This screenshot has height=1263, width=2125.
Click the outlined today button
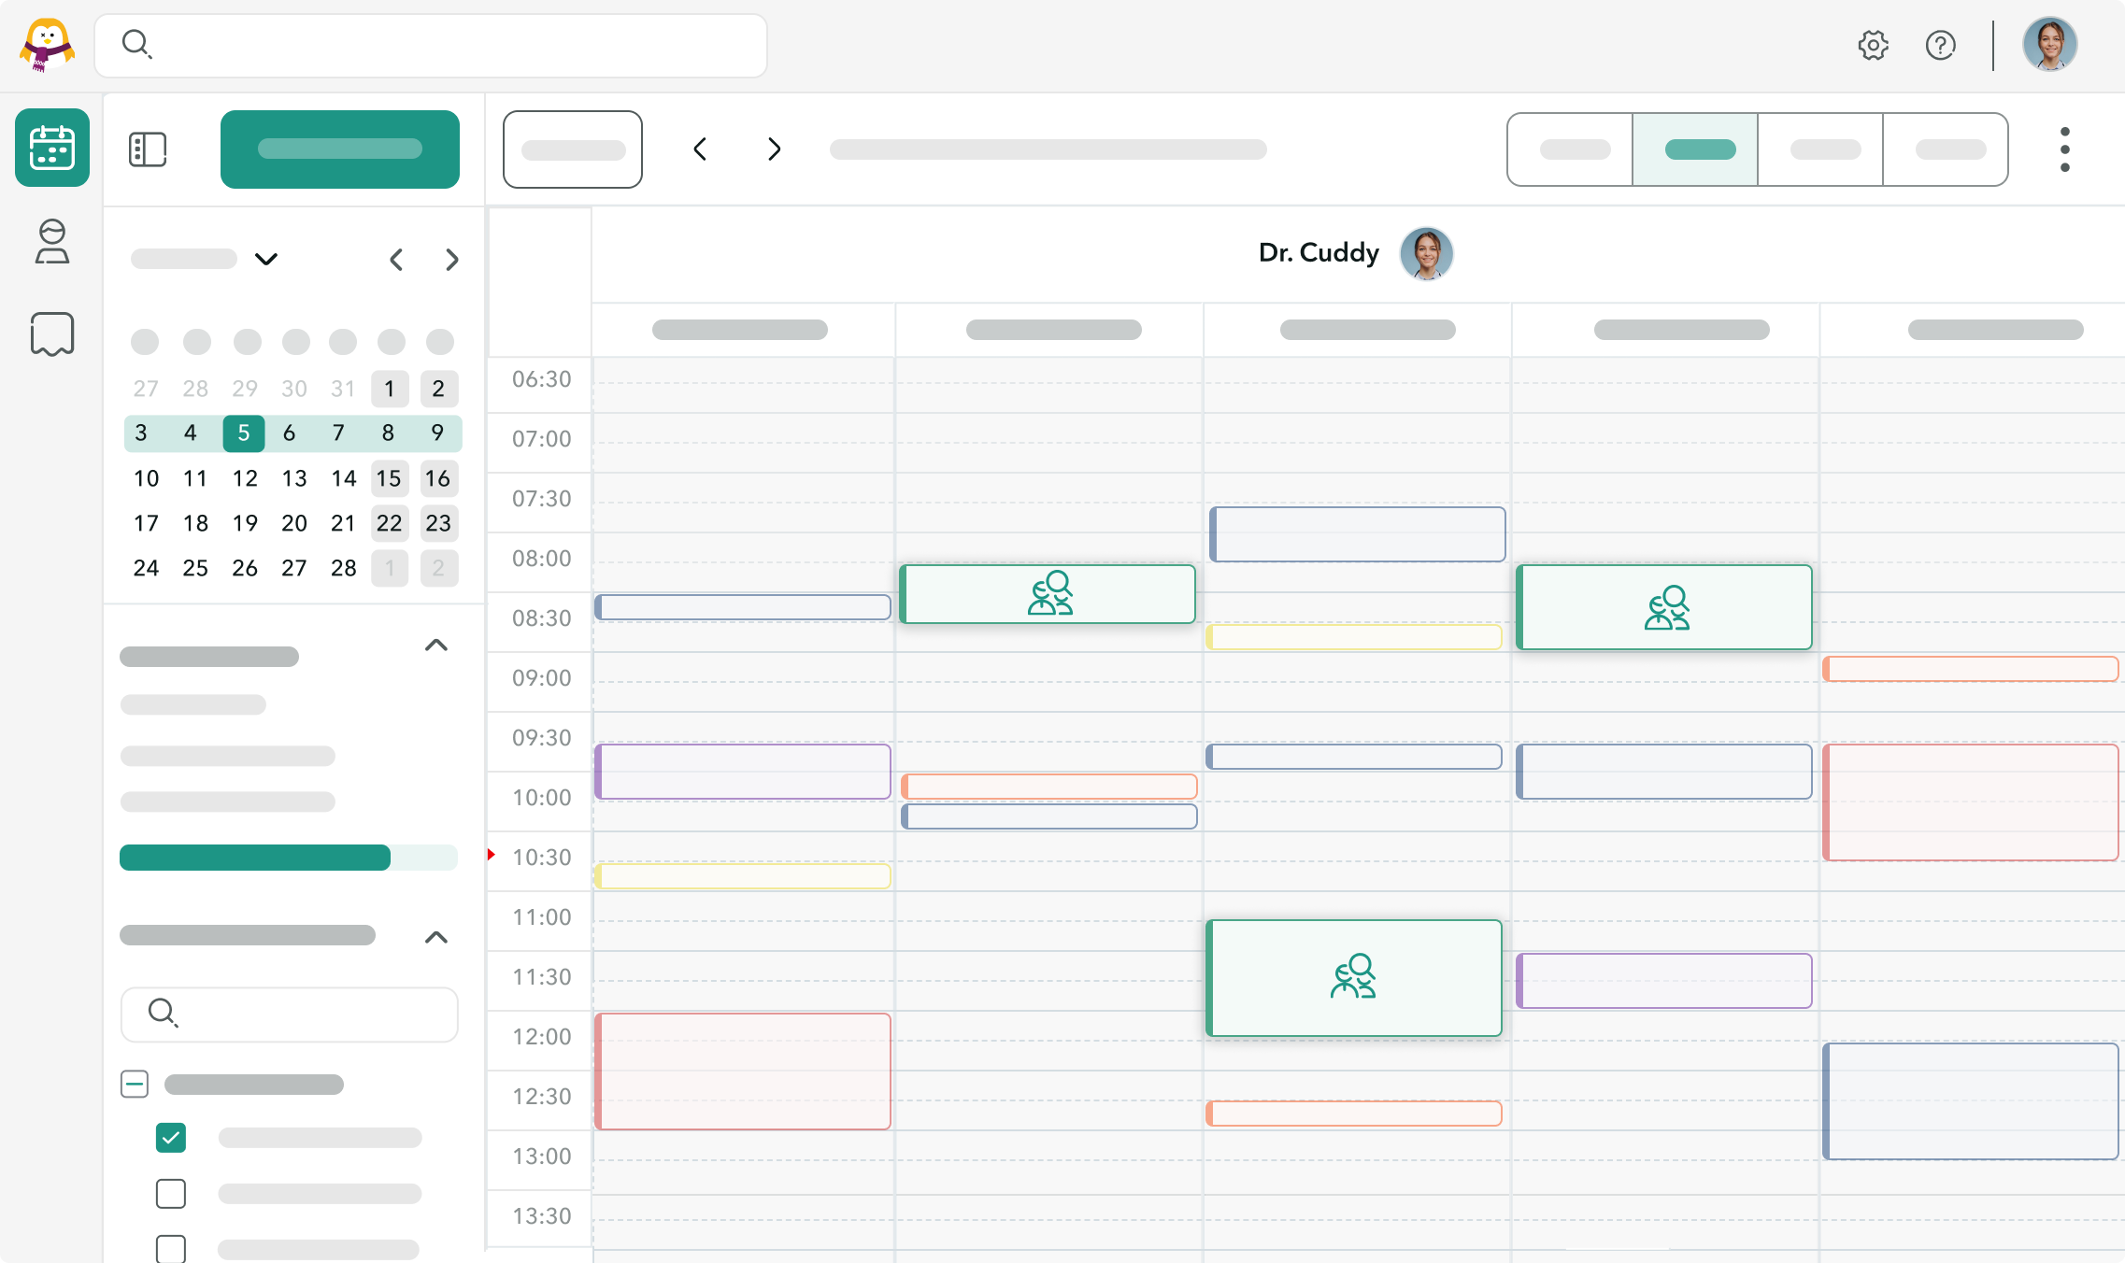click(573, 149)
